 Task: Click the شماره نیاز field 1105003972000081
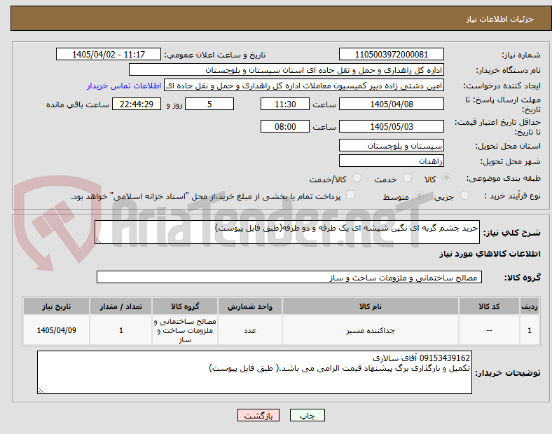point(392,54)
